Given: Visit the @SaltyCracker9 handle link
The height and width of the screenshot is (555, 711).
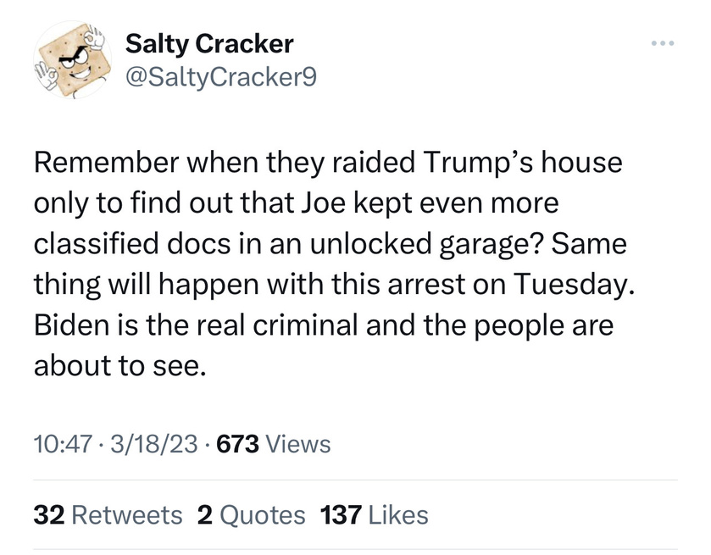Looking at the screenshot, I should pos(221,77).
